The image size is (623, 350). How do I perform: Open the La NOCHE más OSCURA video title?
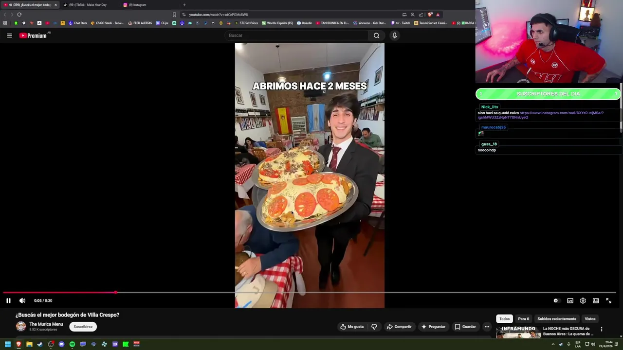click(x=568, y=331)
